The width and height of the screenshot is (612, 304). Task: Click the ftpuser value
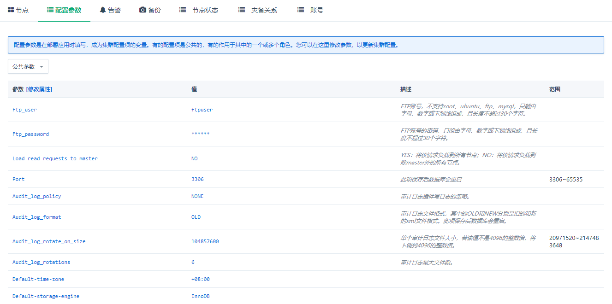[x=202, y=110]
